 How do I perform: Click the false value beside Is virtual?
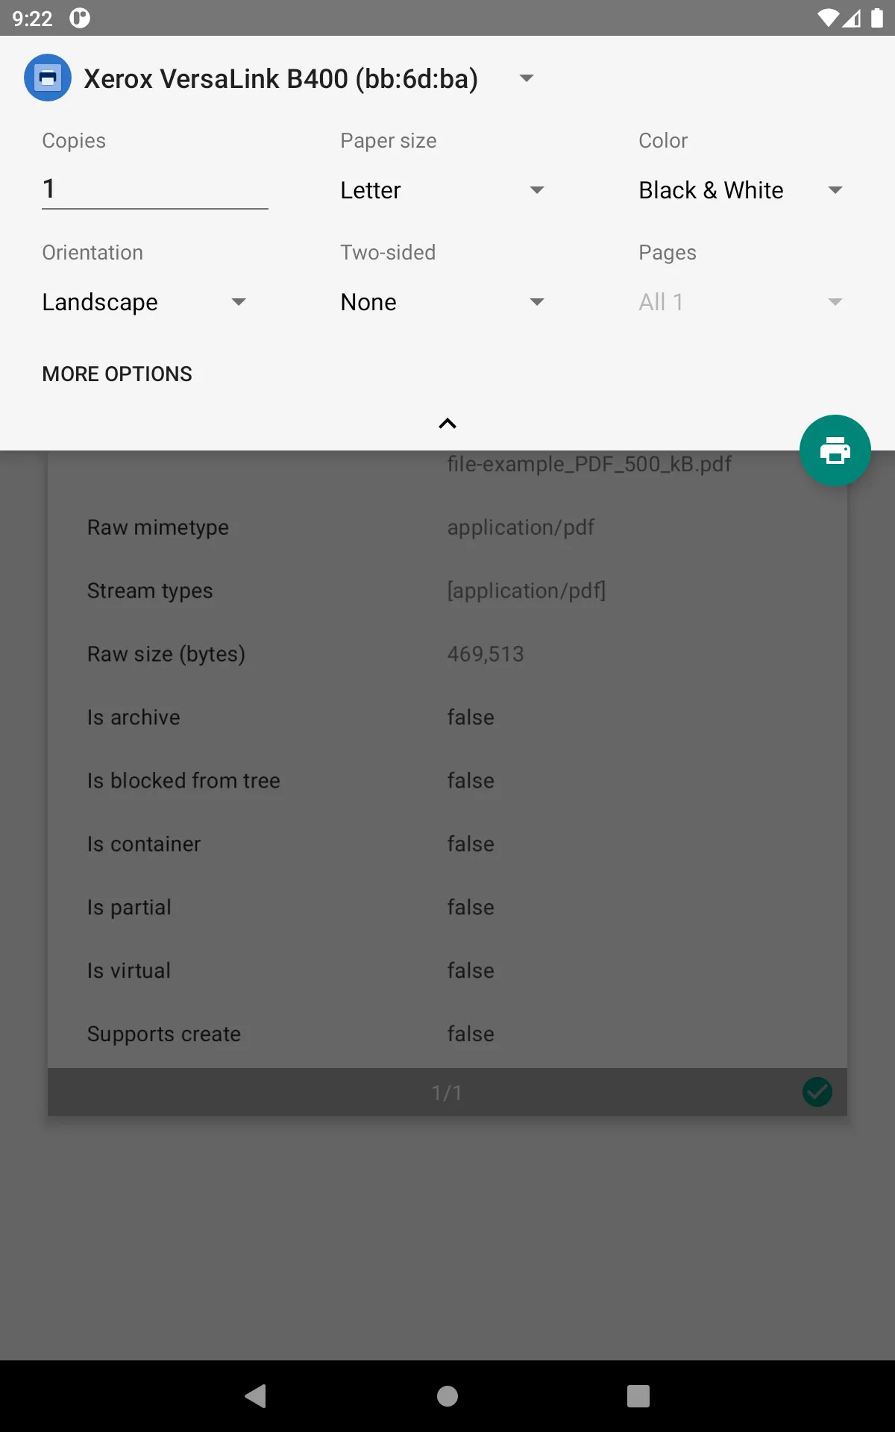(x=471, y=971)
